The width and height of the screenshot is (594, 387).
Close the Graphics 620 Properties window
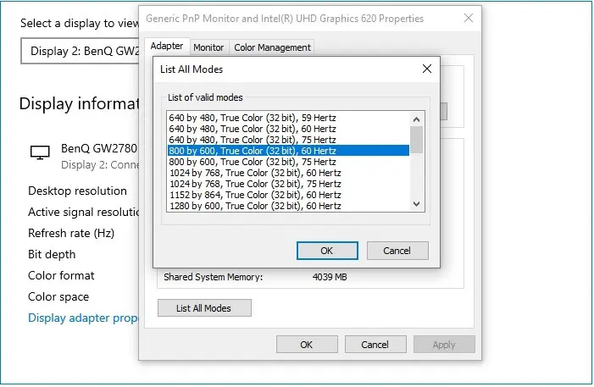(469, 18)
